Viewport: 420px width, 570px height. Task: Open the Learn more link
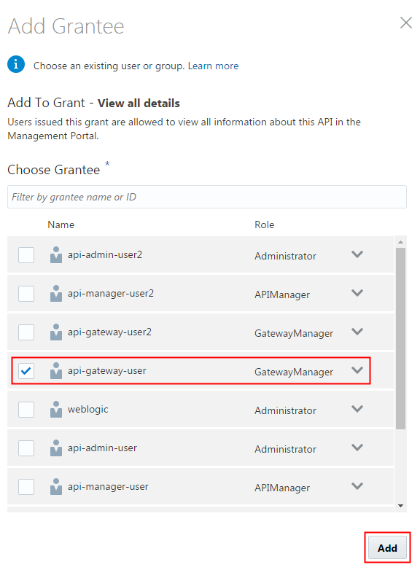tap(213, 66)
